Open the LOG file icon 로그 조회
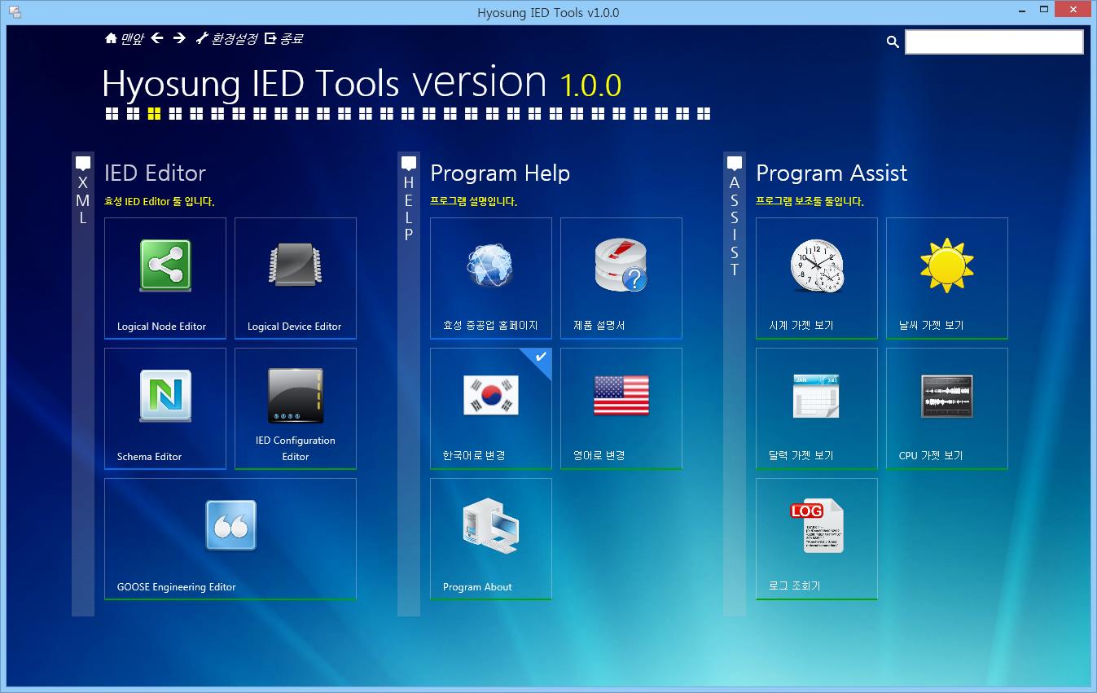 [817, 526]
